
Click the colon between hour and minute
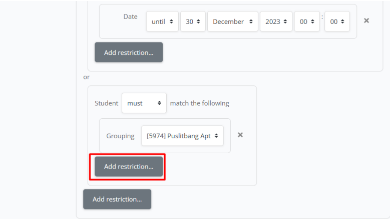tap(322, 19)
